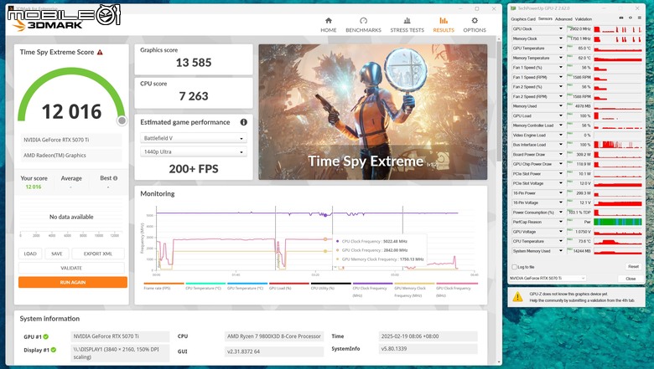Select the Results bar chart icon

pos(444,20)
